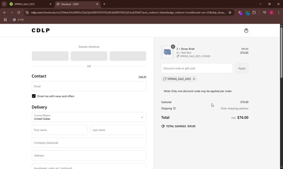Focus the Address field
This screenshot has height=169, width=283.
click(89, 155)
